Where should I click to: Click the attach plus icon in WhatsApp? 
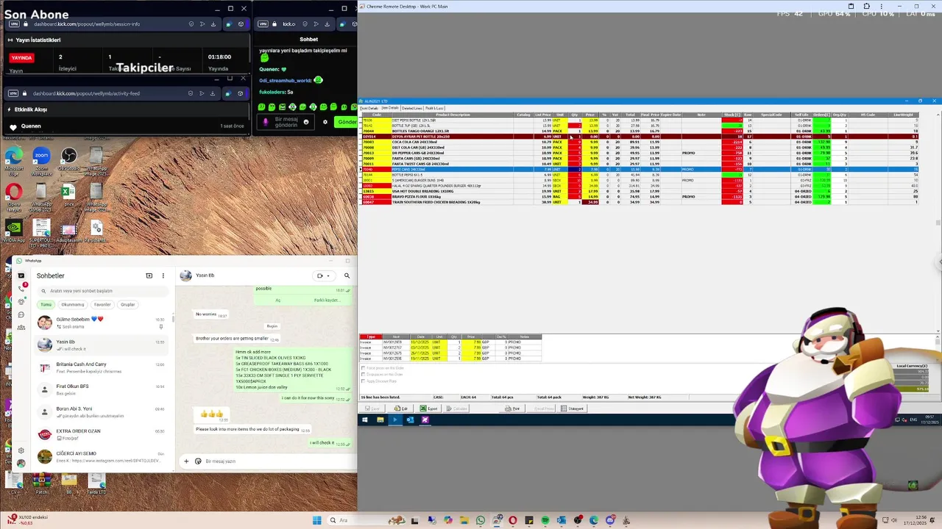point(186,461)
